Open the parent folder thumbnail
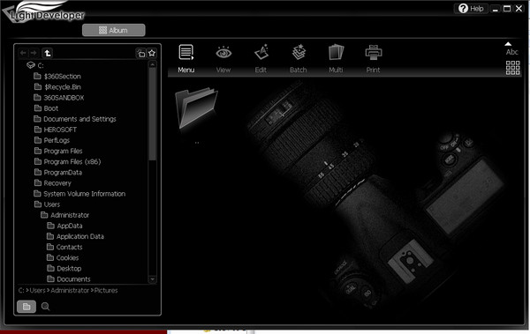 click(x=197, y=109)
